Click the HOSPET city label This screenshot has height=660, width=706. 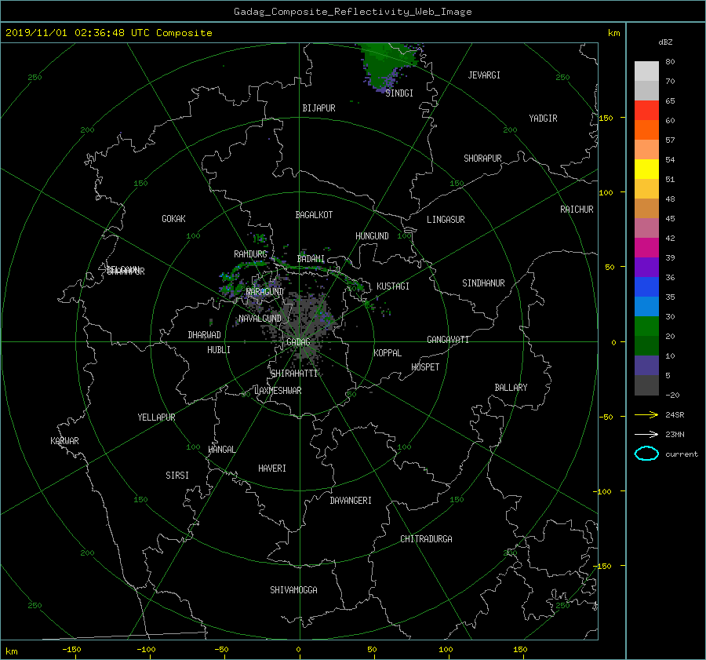(x=425, y=367)
